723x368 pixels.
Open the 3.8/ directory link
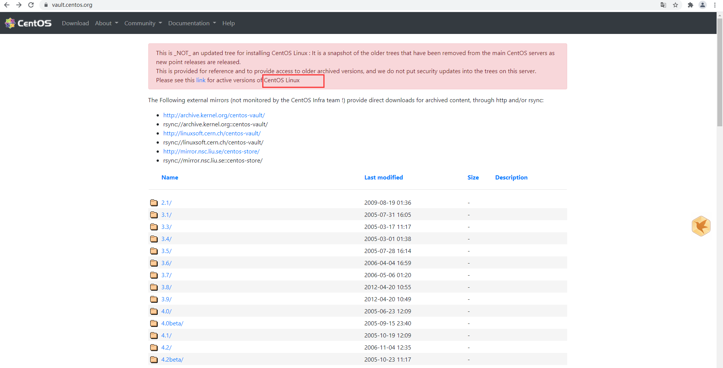click(166, 287)
